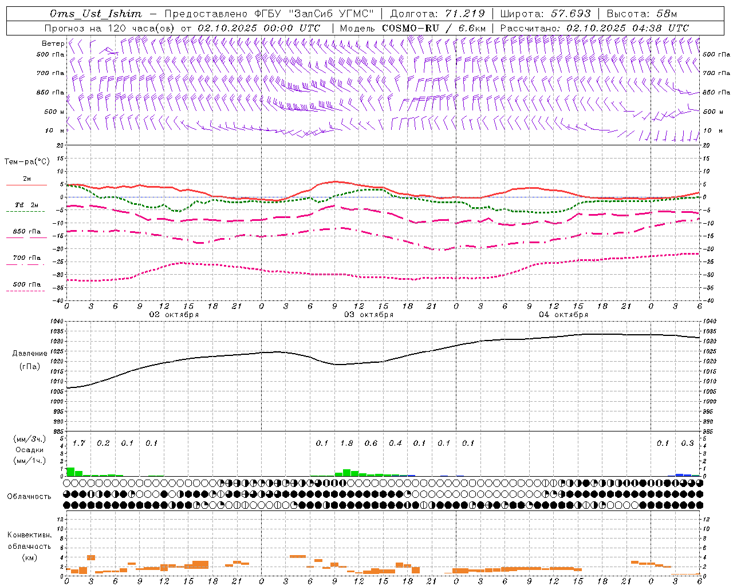Click the 1.7 precipitation amount value
The image size is (733, 586).
click(x=78, y=443)
